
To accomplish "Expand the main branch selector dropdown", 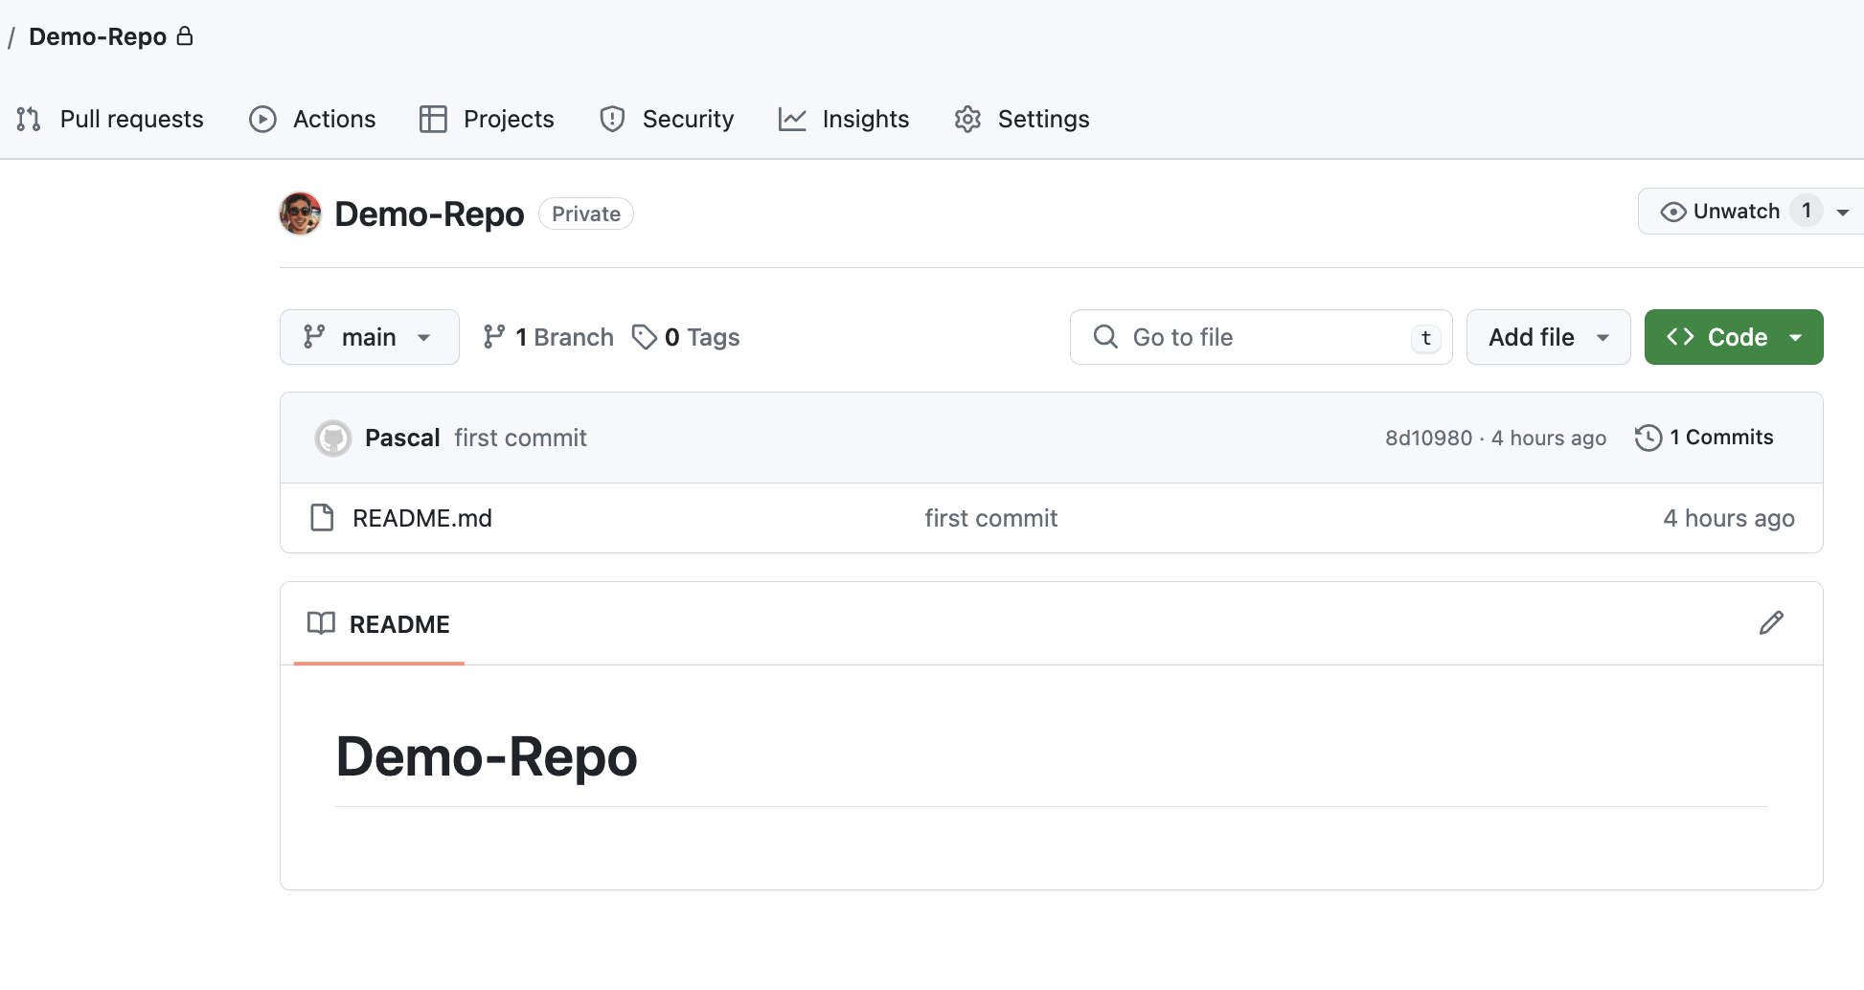I will click(x=369, y=337).
